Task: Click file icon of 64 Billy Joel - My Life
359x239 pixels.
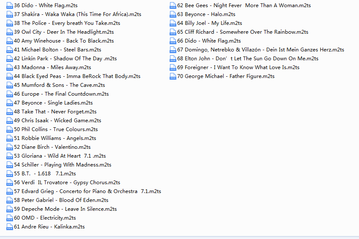Action: (x=173, y=23)
